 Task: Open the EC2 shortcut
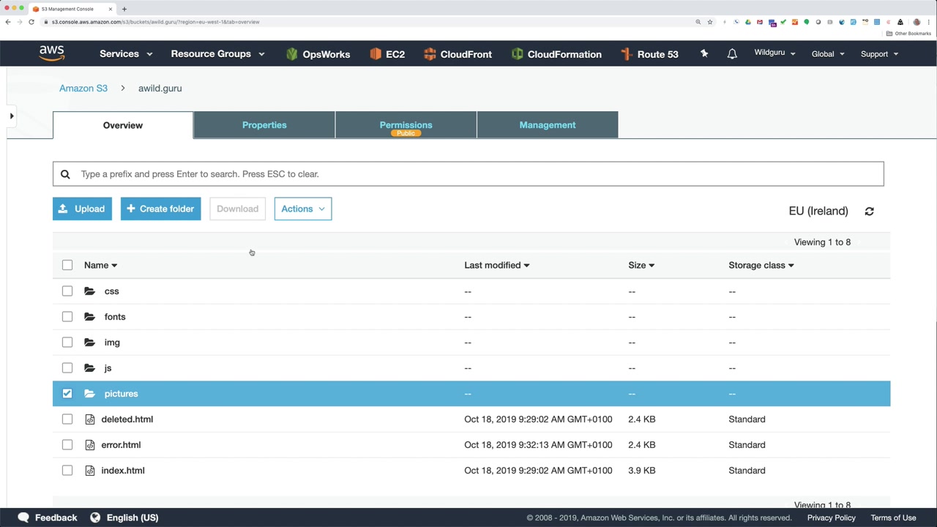coord(387,54)
